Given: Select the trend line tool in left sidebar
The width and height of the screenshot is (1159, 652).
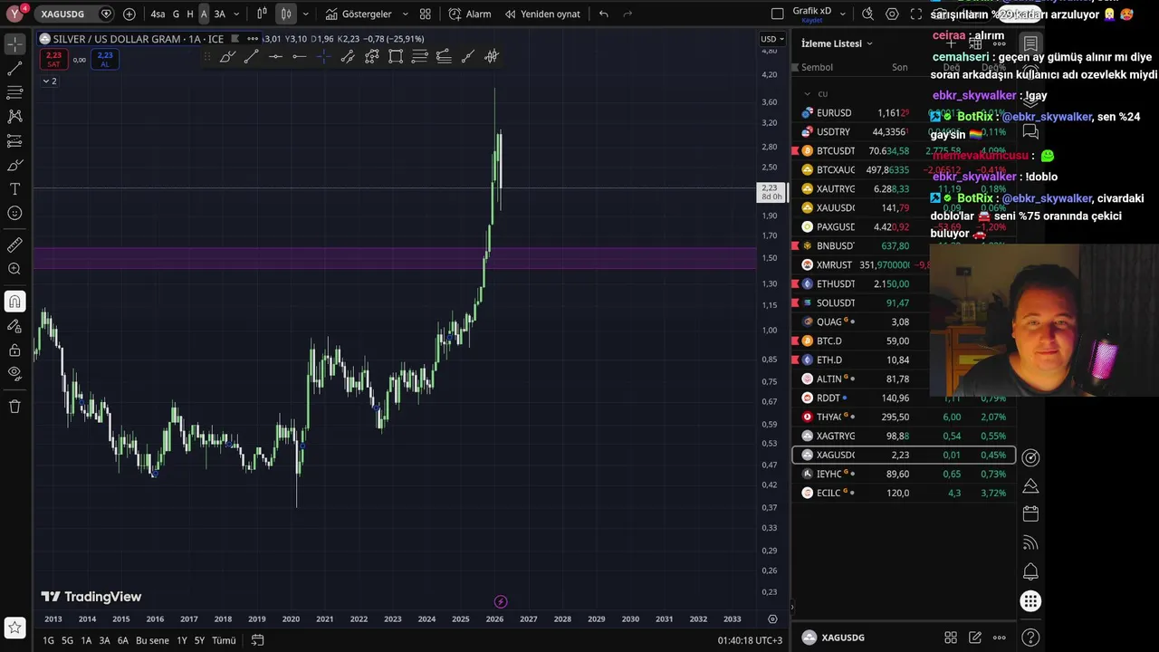Looking at the screenshot, I should click(x=14, y=68).
